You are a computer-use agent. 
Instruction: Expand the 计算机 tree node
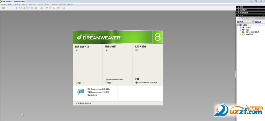pos(240,28)
